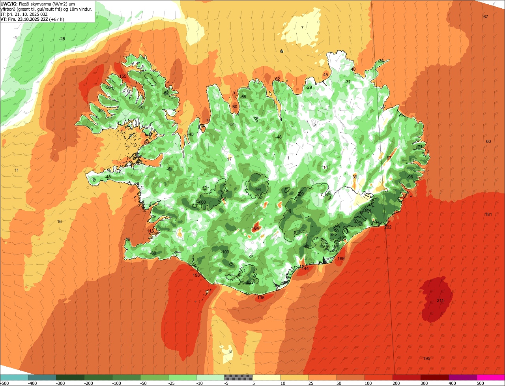505x386 pixels.
Task: Click the legend swatch between 10 and 25
Action: 294,377
